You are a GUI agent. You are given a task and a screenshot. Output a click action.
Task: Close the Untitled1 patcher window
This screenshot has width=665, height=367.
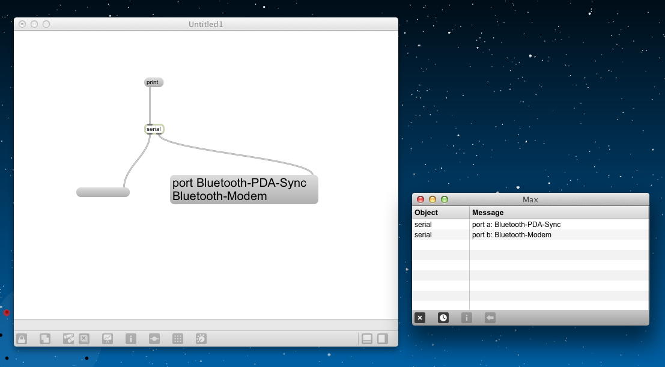pos(22,24)
